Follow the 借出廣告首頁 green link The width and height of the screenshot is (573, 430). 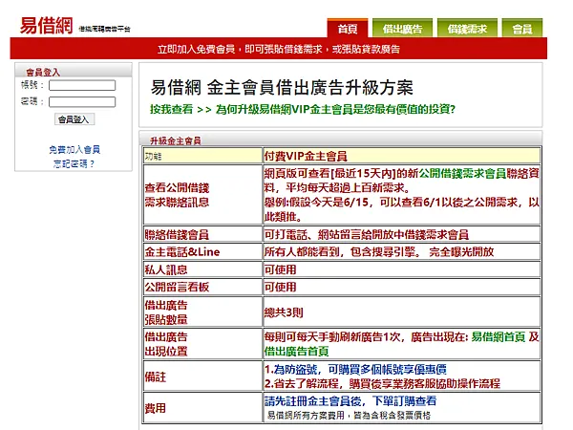coord(296,352)
